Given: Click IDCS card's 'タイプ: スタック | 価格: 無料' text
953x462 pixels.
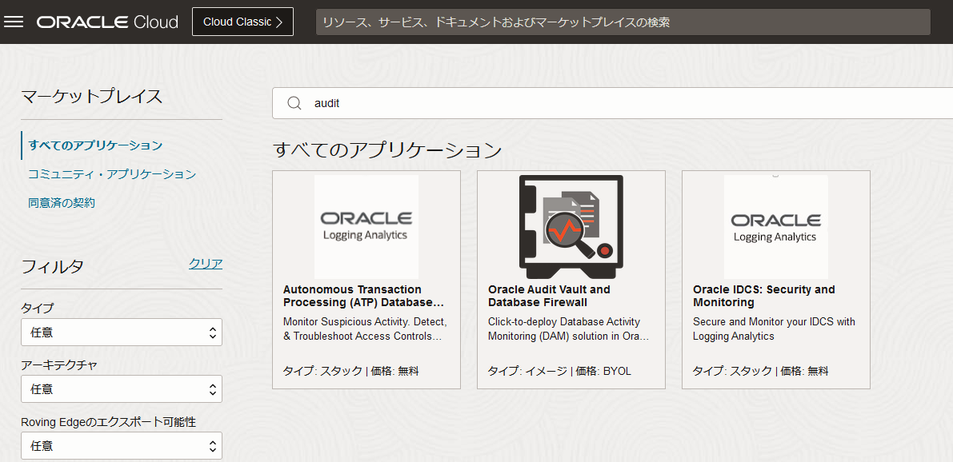Looking at the screenshot, I should pos(761,371).
